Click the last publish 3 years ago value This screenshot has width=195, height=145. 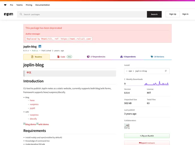pyautogui.click(x=130, y=114)
